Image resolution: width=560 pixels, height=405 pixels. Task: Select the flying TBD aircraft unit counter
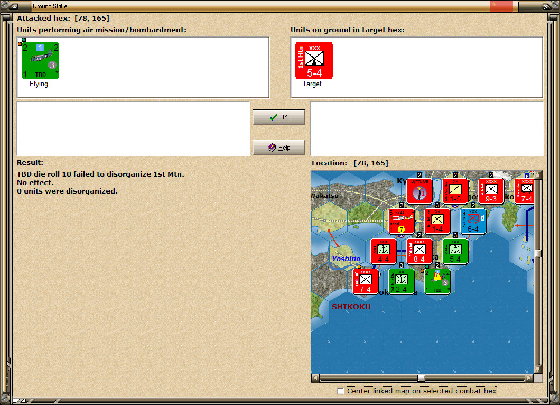pyautogui.click(x=40, y=60)
